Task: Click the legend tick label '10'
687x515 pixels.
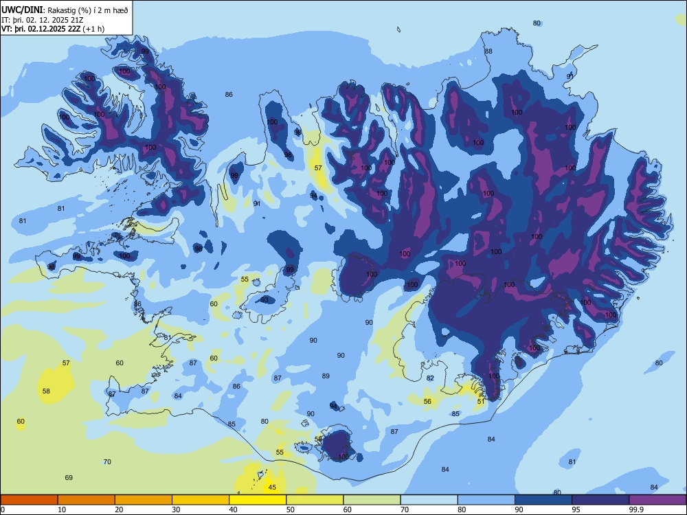Action: click(62, 510)
